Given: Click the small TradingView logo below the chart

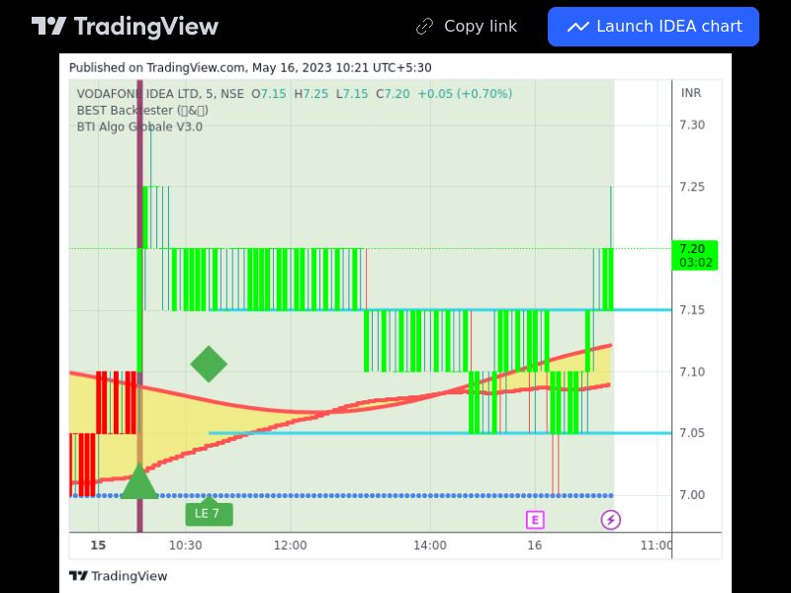Looking at the screenshot, I should click(118, 576).
